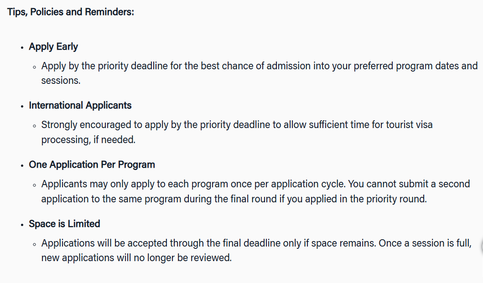Click the bullet dot beside Apply Early

coord(22,47)
